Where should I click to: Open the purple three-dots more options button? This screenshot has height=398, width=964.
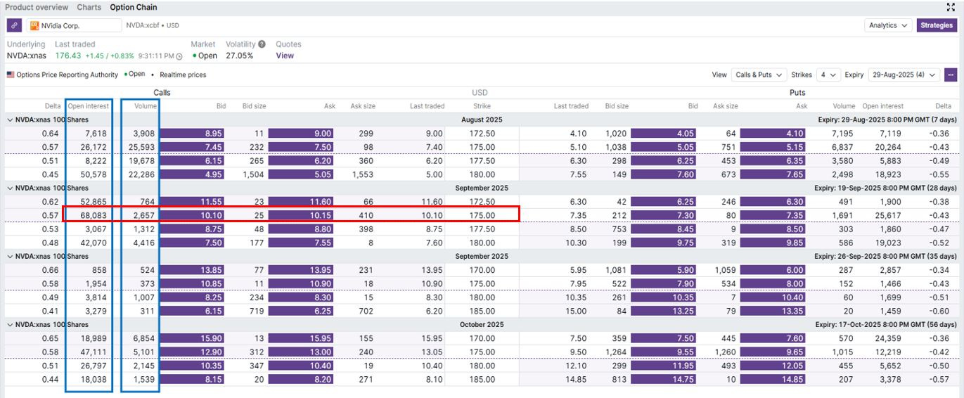pos(951,75)
